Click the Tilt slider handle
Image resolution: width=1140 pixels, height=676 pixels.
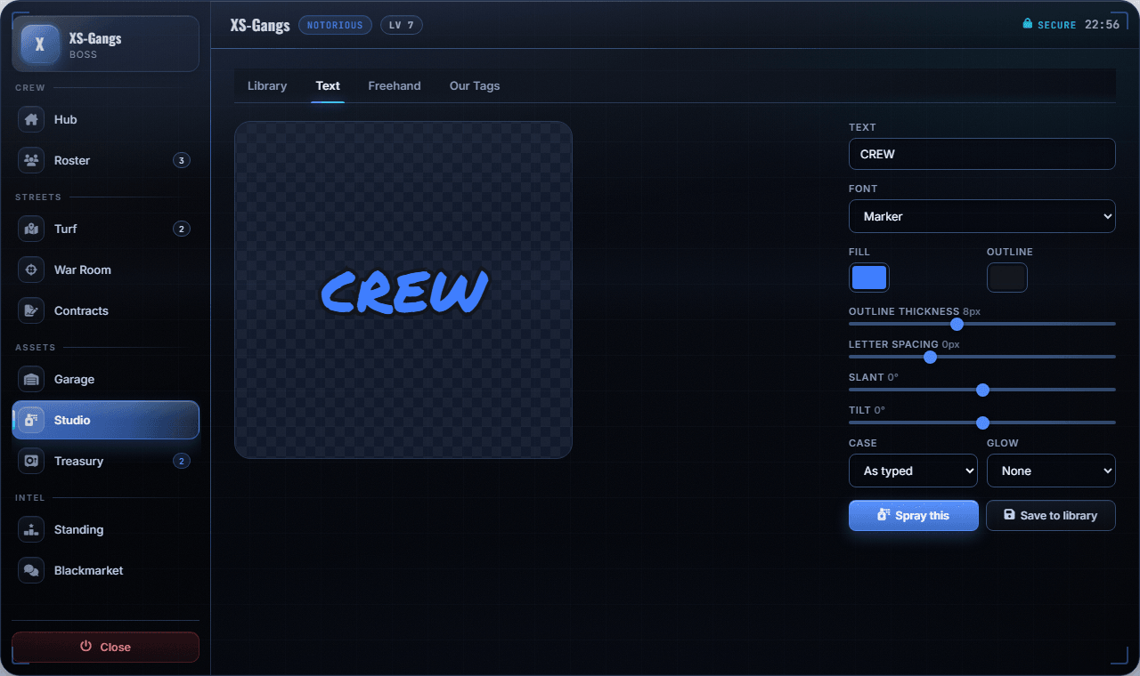[x=983, y=422]
